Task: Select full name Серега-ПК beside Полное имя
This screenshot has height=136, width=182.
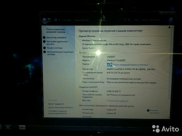Action: coord(111,113)
